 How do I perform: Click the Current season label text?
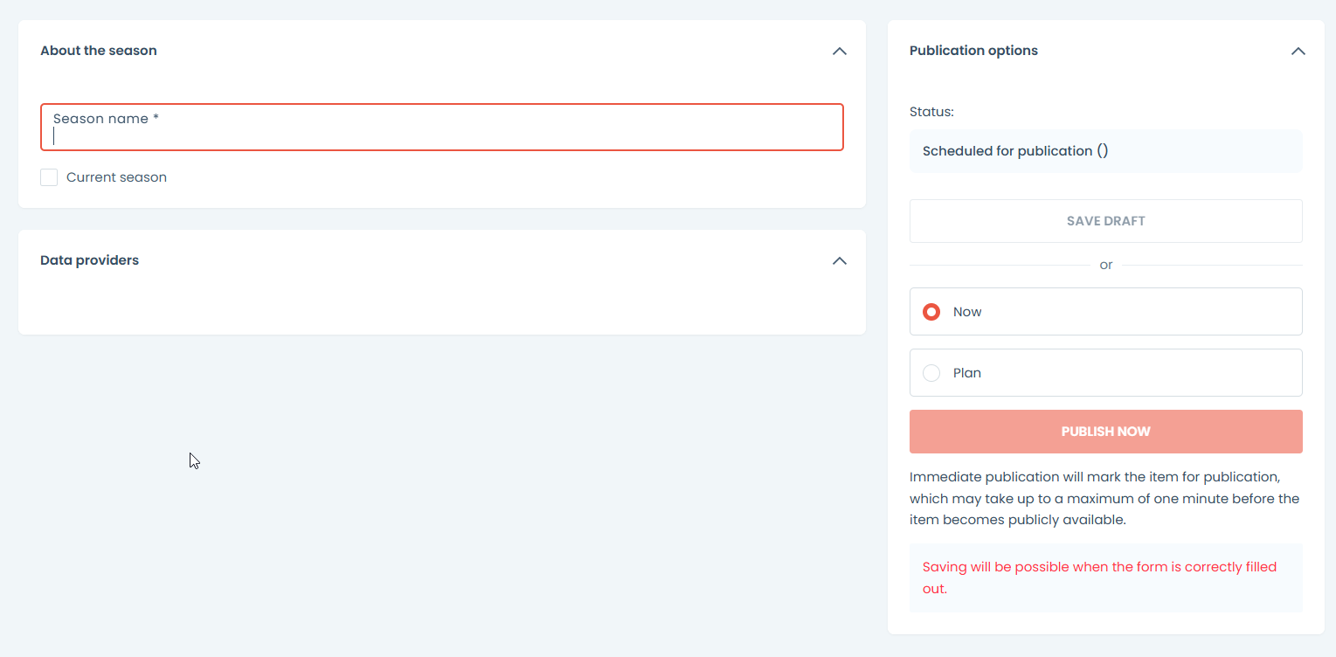(x=116, y=177)
